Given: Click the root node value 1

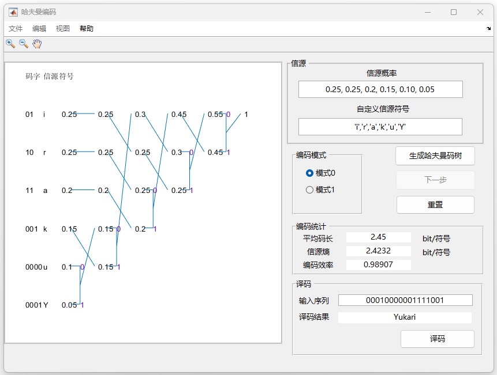Looking at the screenshot, I should click(246, 115).
